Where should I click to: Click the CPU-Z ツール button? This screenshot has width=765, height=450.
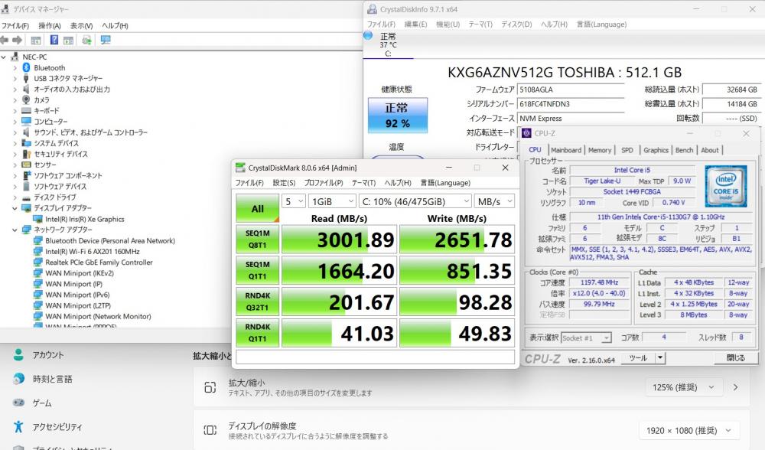(x=638, y=358)
